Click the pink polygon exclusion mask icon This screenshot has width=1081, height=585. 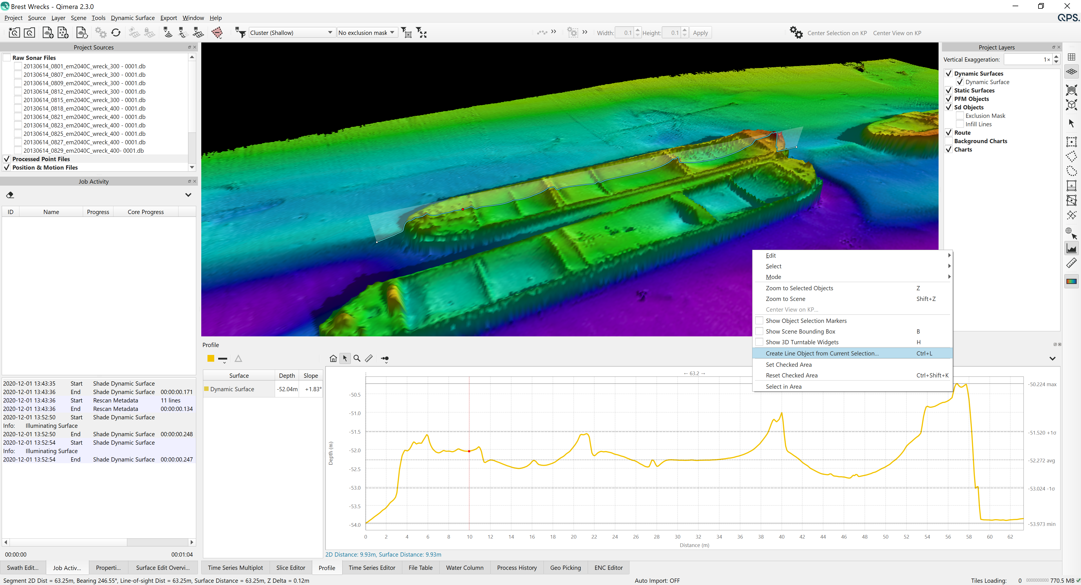coord(217,33)
